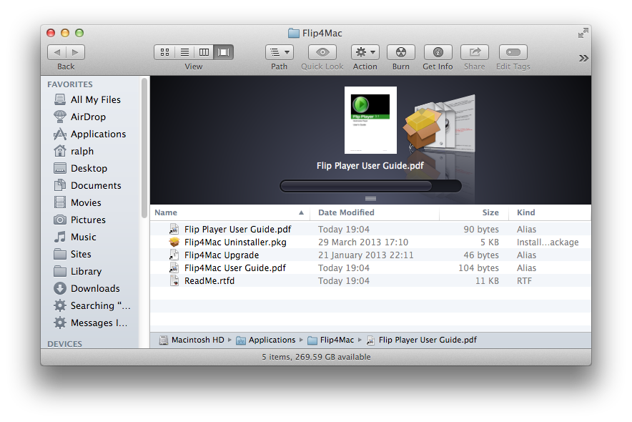Open Sites folder in the sidebar
632x422 pixels.
pos(72,254)
